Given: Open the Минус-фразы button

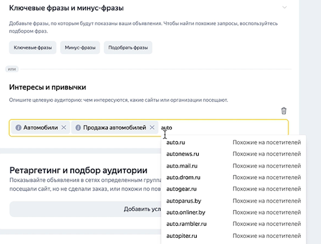Looking at the screenshot, I should point(80,48).
